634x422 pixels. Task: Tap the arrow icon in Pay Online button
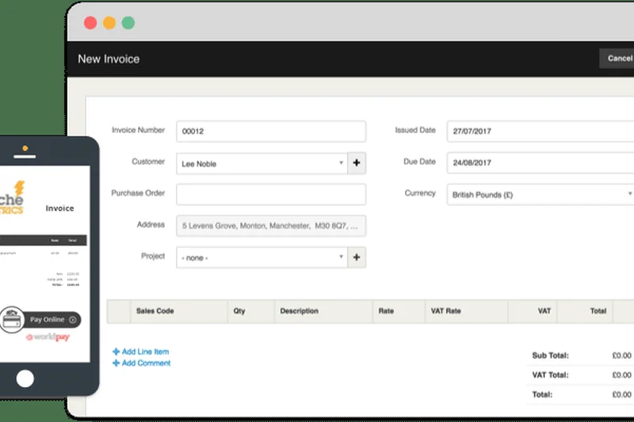pos(73,320)
